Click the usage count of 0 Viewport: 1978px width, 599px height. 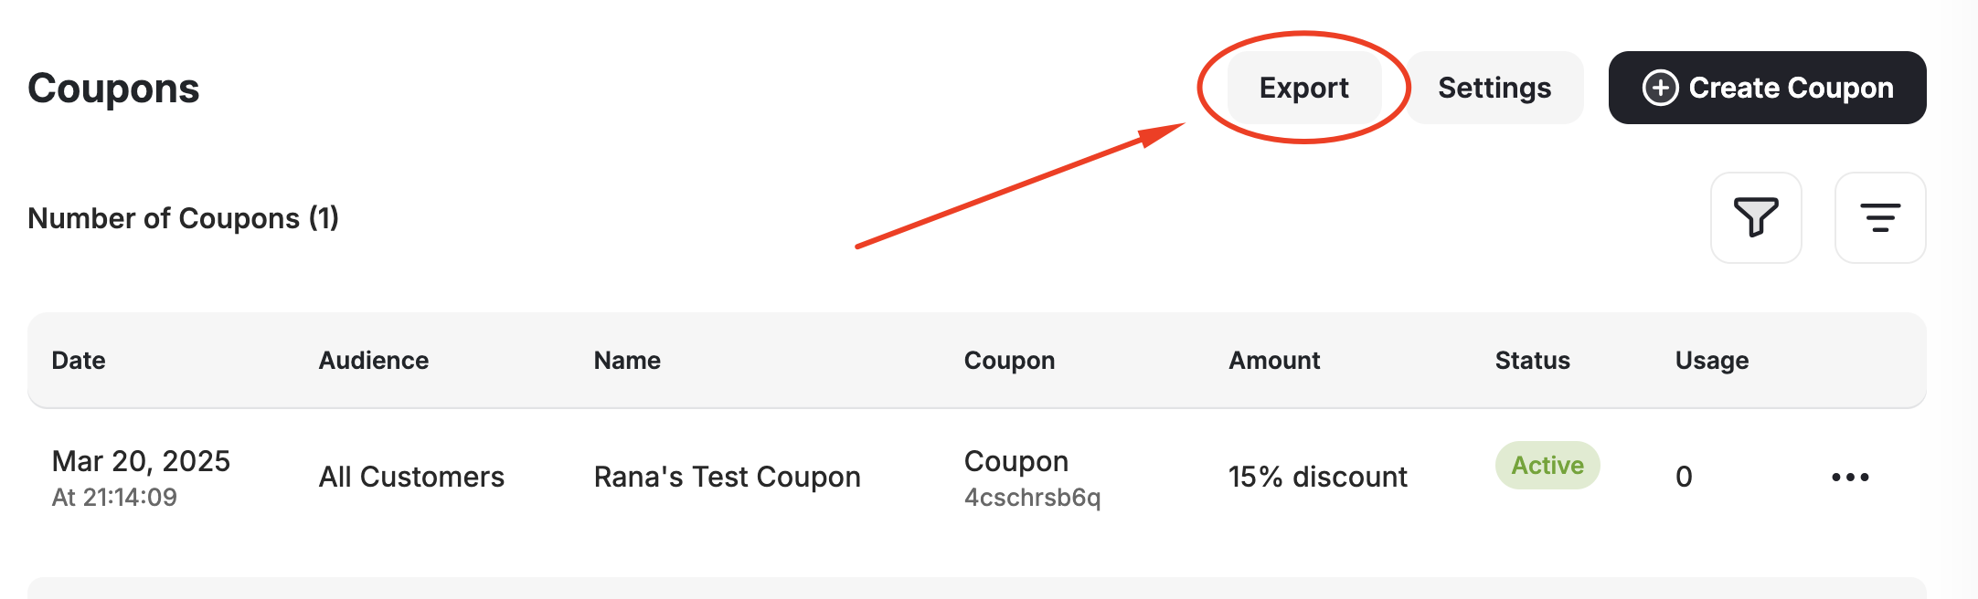click(1683, 476)
